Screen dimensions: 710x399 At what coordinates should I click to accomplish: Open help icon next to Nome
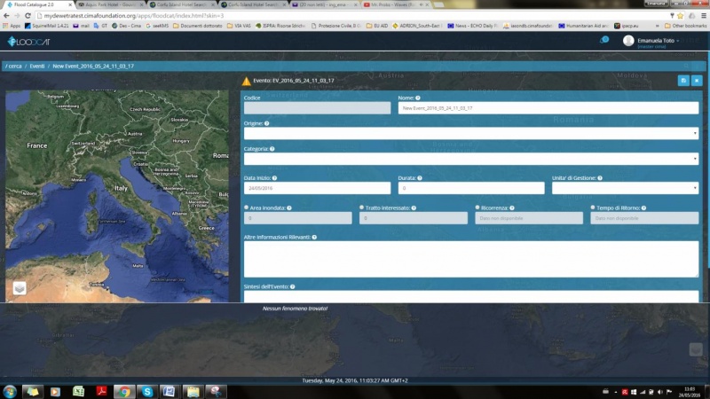coord(418,98)
